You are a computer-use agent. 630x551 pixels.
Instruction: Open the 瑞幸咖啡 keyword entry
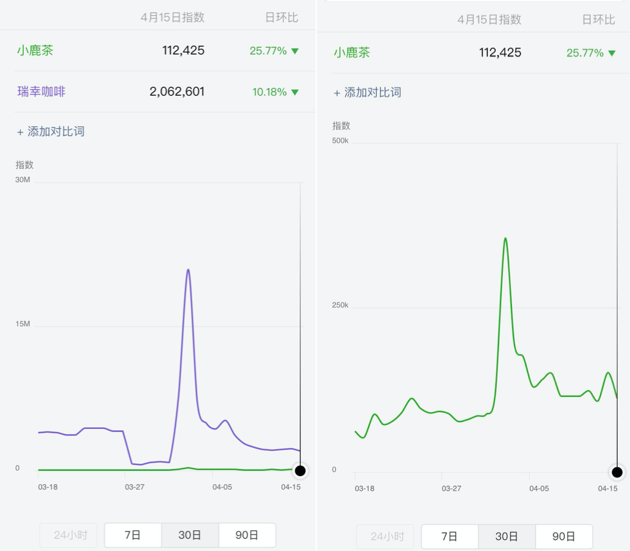click(41, 91)
